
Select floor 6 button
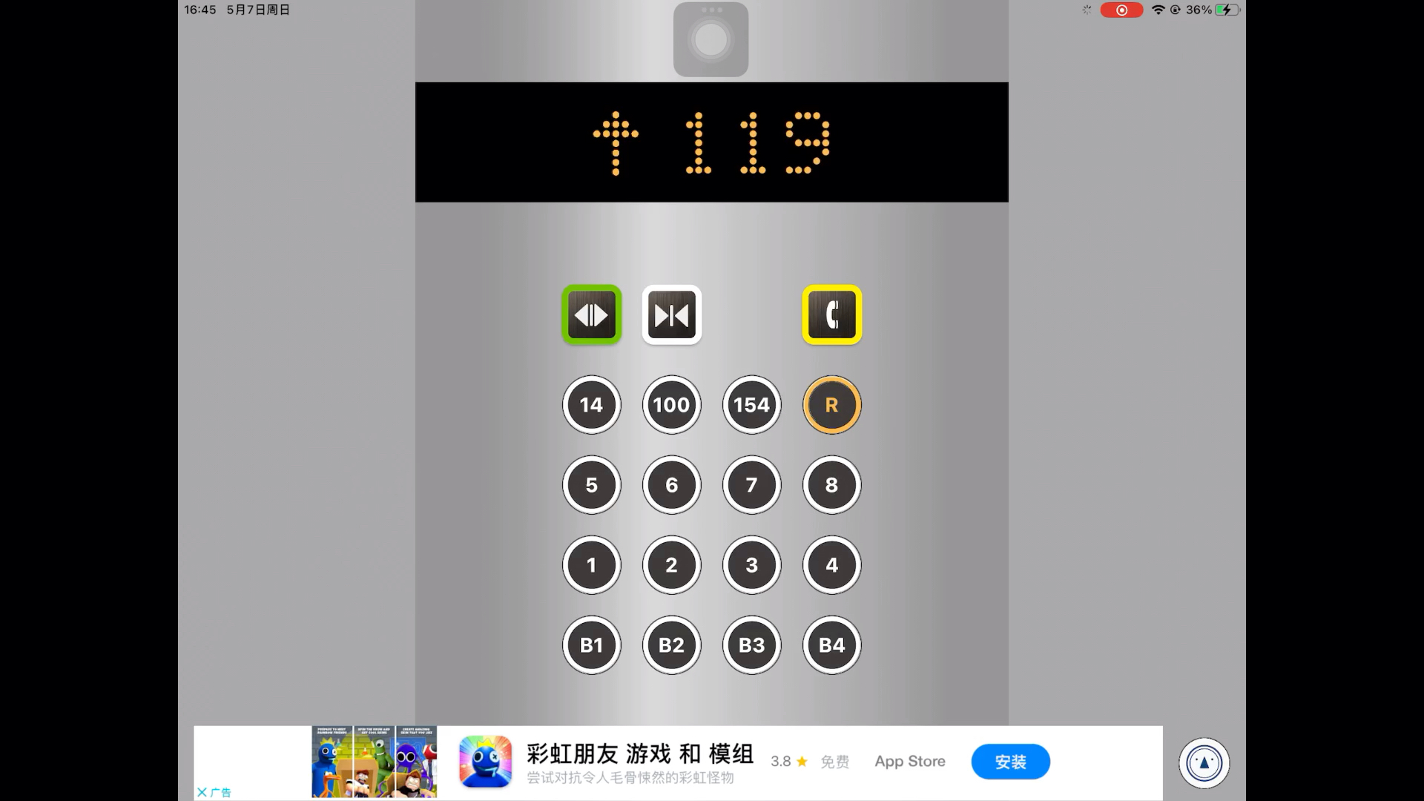[671, 485]
